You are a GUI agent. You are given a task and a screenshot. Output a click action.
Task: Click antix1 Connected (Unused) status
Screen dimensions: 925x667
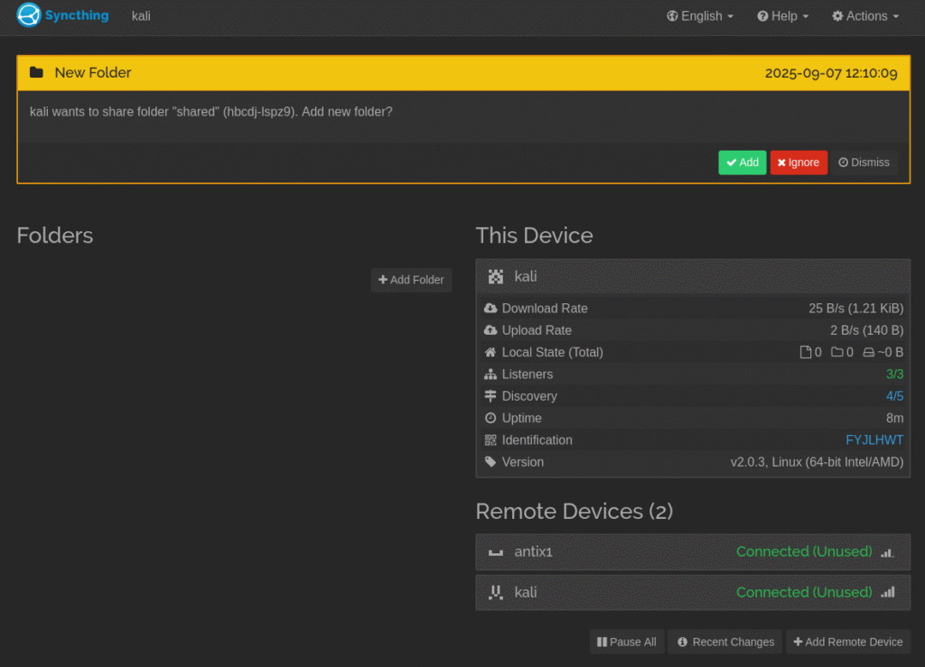(x=803, y=552)
